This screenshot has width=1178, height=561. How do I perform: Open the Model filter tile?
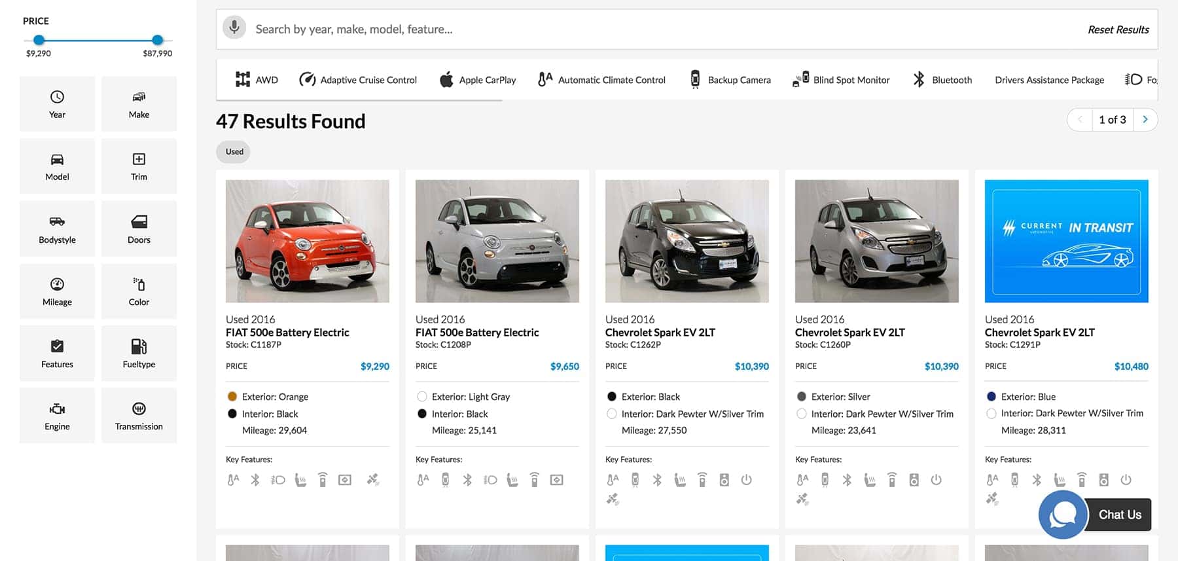coord(57,166)
